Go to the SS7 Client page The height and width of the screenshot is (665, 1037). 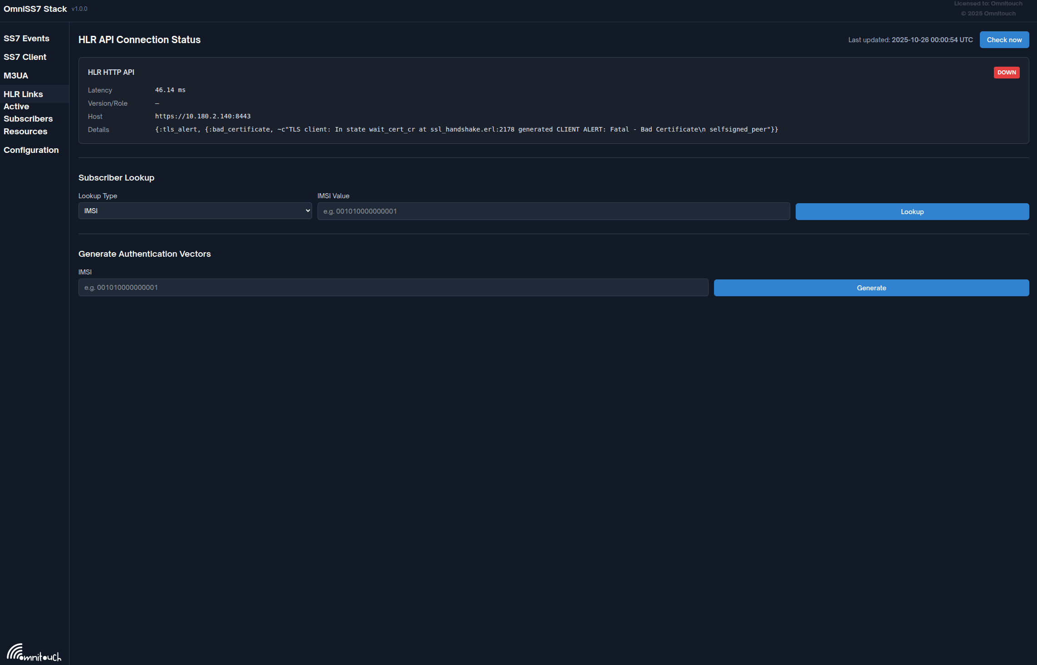[x=25, y=57]
